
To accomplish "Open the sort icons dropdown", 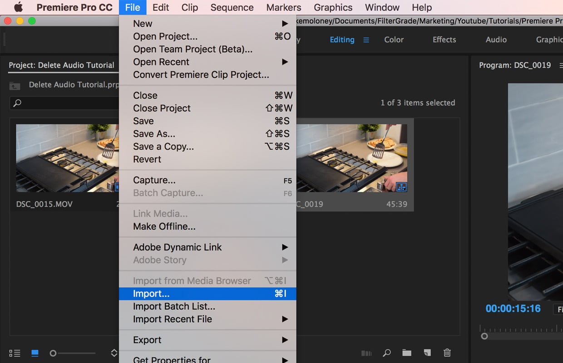I will [114, 353].
